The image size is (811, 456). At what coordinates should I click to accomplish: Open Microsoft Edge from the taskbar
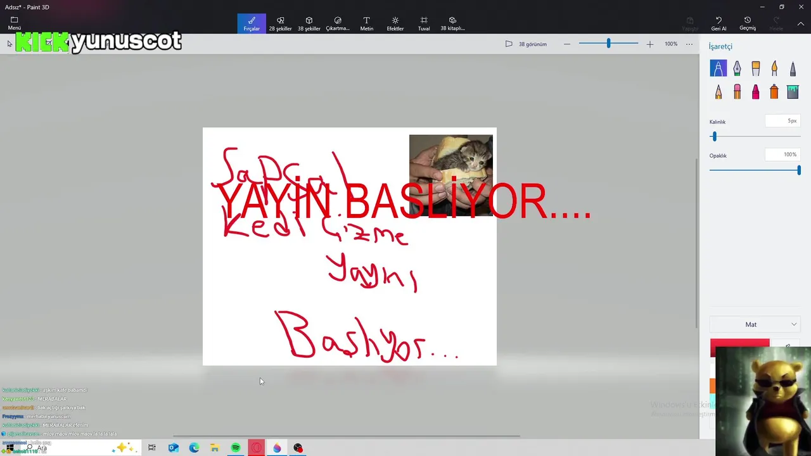(194, 448)
